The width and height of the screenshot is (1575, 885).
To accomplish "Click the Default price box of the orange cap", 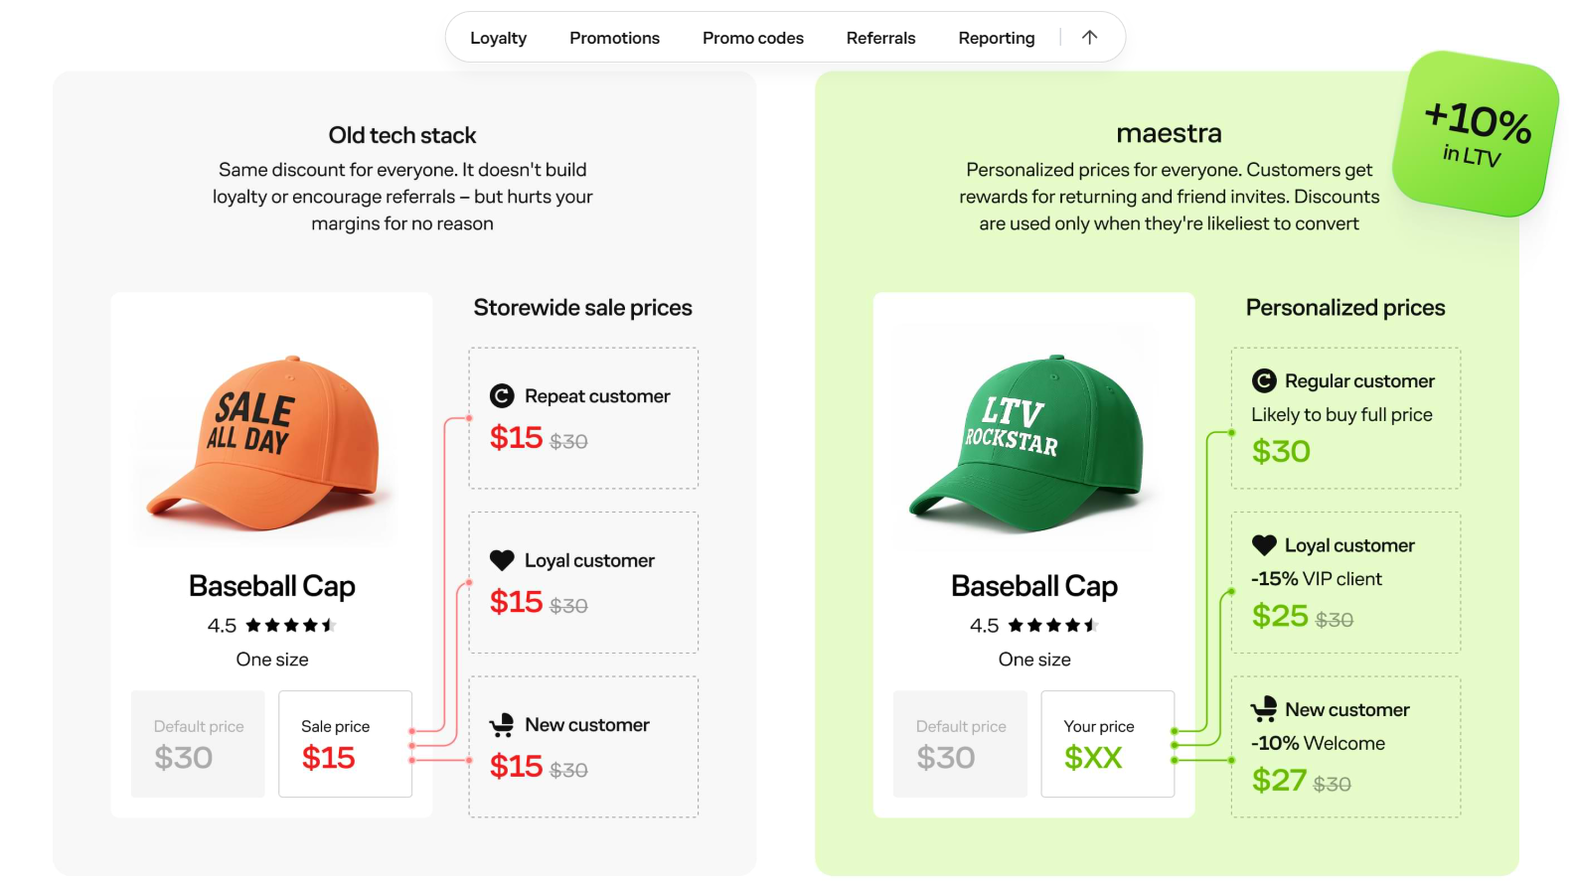I will [x=198, y=744].
